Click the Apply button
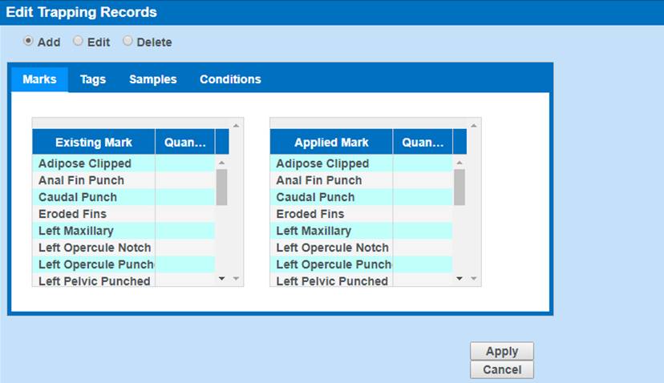 click(501, 351)
